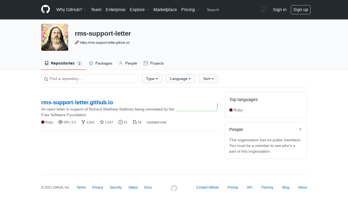Open the Security footer link

point(116,187)
